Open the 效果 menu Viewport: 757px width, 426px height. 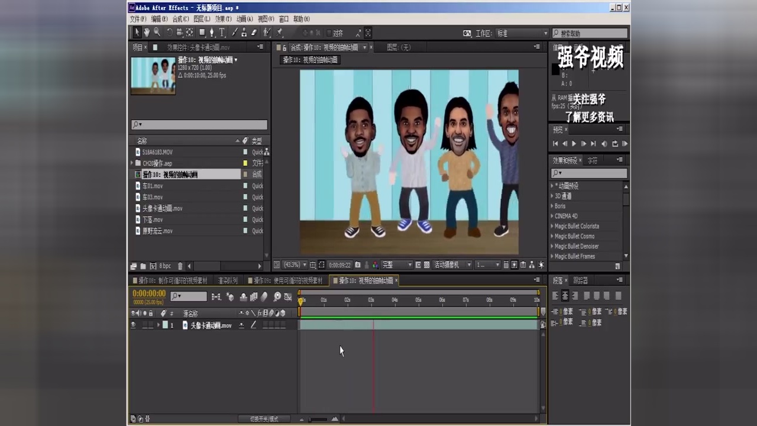pyautogui.click(x=224, y=19)
